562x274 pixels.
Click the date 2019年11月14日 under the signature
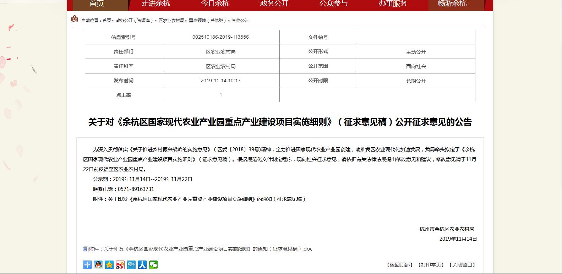[x=458, y=239]
